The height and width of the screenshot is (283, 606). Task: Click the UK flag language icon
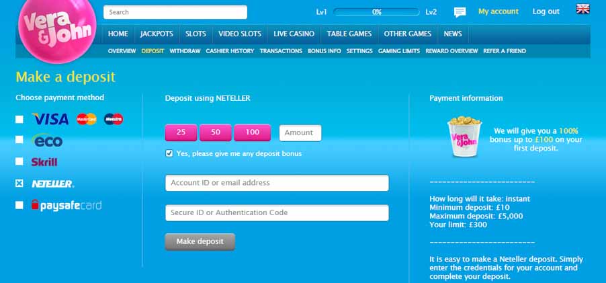582,9
